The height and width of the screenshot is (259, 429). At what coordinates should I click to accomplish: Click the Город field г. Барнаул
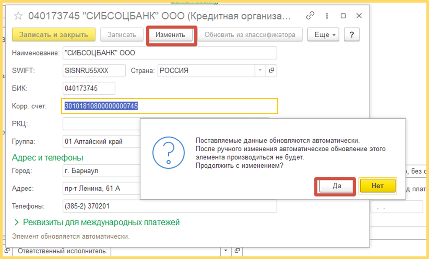101,171
